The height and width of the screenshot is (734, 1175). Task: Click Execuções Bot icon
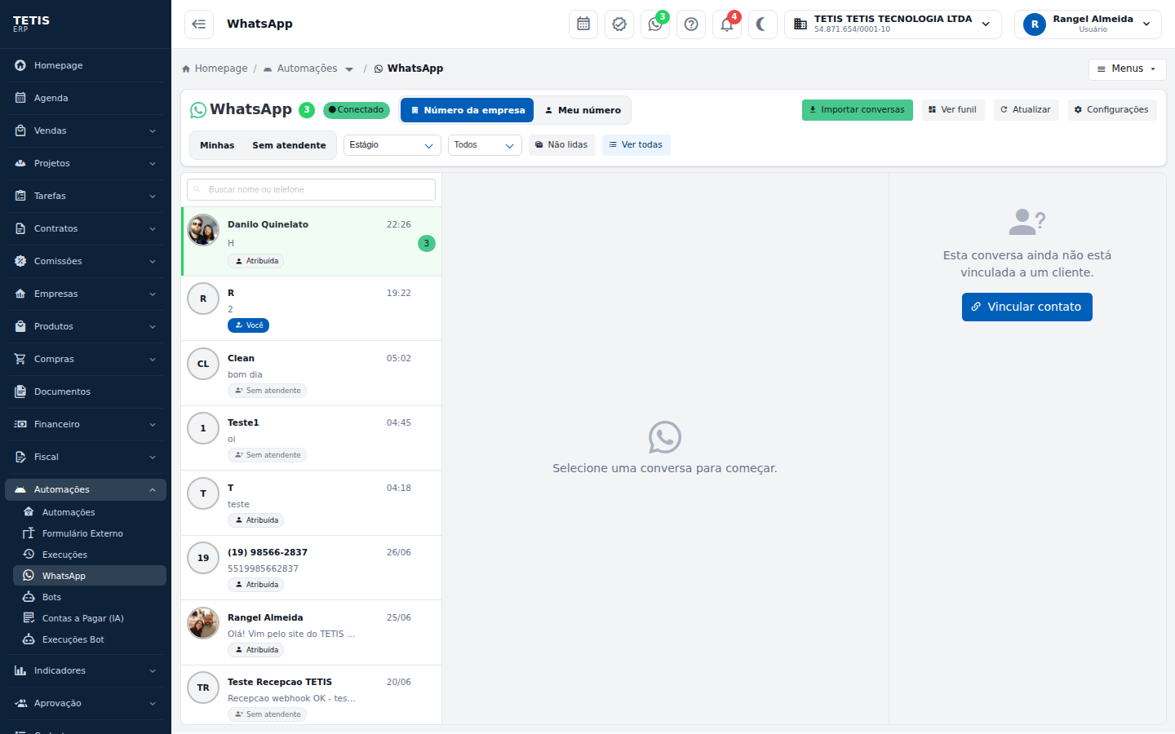point(29,639)
